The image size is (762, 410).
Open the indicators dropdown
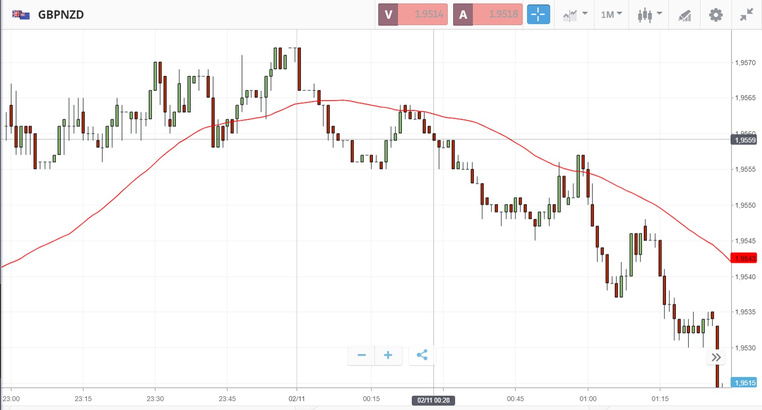click(575, 14)
